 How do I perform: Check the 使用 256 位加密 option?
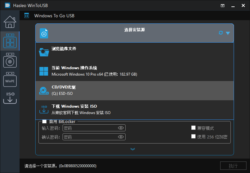(x=193, y=136)
